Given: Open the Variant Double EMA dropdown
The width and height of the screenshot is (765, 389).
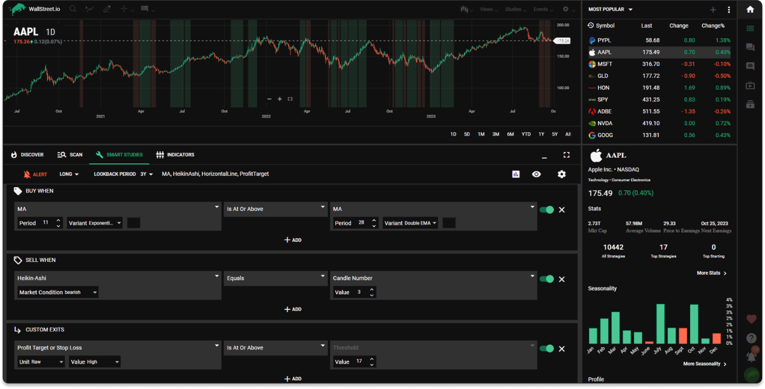Looking at the screenshot, I should click(410, 223).
